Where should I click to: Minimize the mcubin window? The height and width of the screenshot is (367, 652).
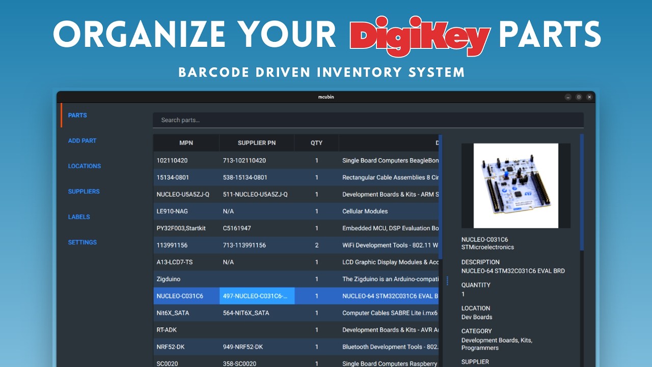(x=568, y=97)
